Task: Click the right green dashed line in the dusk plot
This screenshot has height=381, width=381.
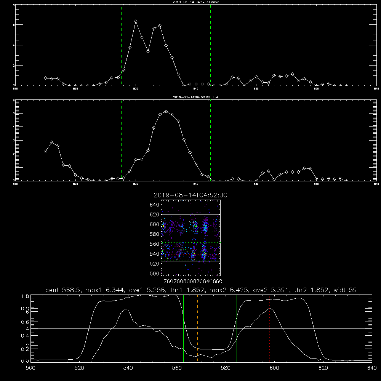Action: [210, 140]
